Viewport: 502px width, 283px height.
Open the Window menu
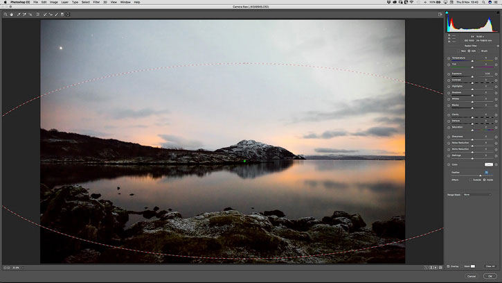[125, 2]
